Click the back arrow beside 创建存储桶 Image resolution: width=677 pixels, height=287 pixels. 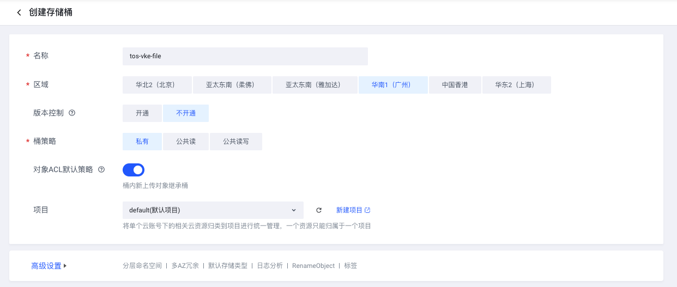point(20,13)
